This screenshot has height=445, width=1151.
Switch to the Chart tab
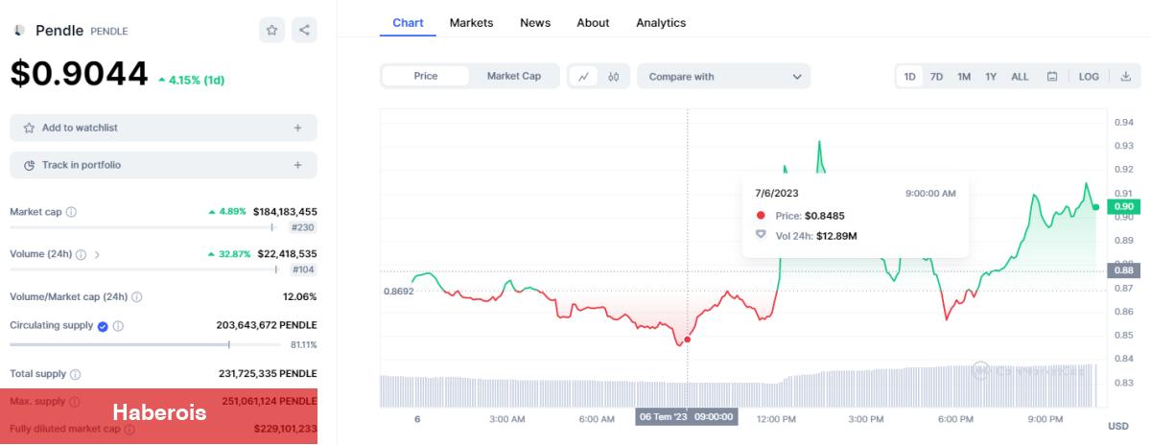[408, 22]
